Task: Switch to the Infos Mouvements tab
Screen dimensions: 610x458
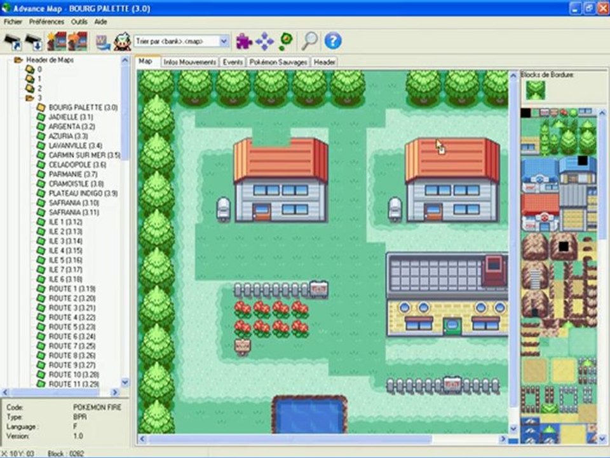Action: coord(189,62)
